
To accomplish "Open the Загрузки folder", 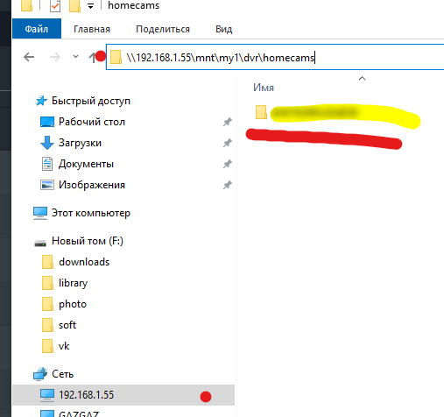I will point(80,143).
